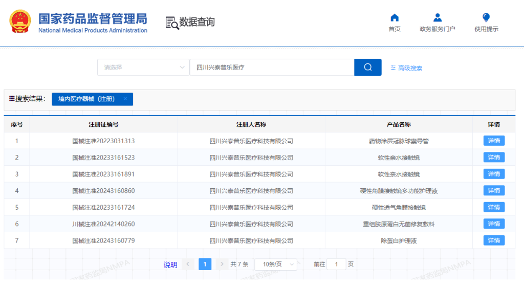
Task: Click product name 硬性角膜接触镜多功能护理液
Action: coord(399,191)
